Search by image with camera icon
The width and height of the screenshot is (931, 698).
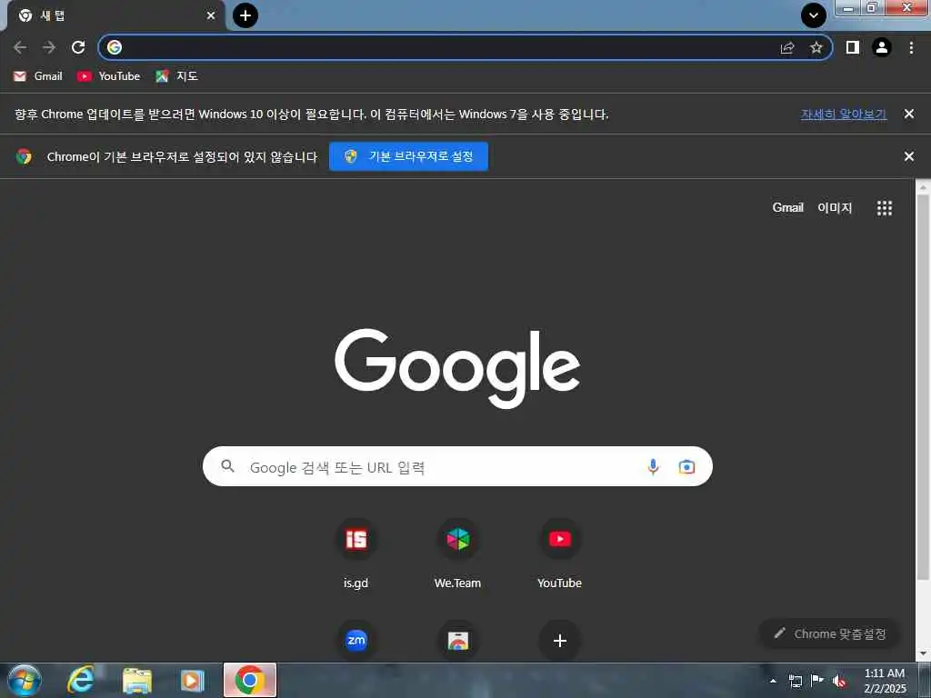[686, 466]
